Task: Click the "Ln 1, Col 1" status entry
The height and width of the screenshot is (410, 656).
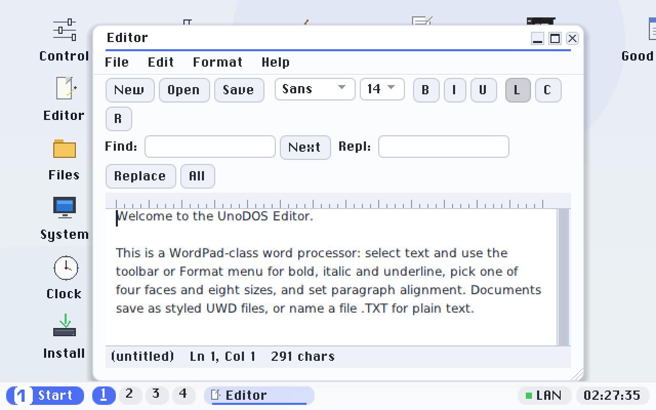Action: tap(222, 356)
